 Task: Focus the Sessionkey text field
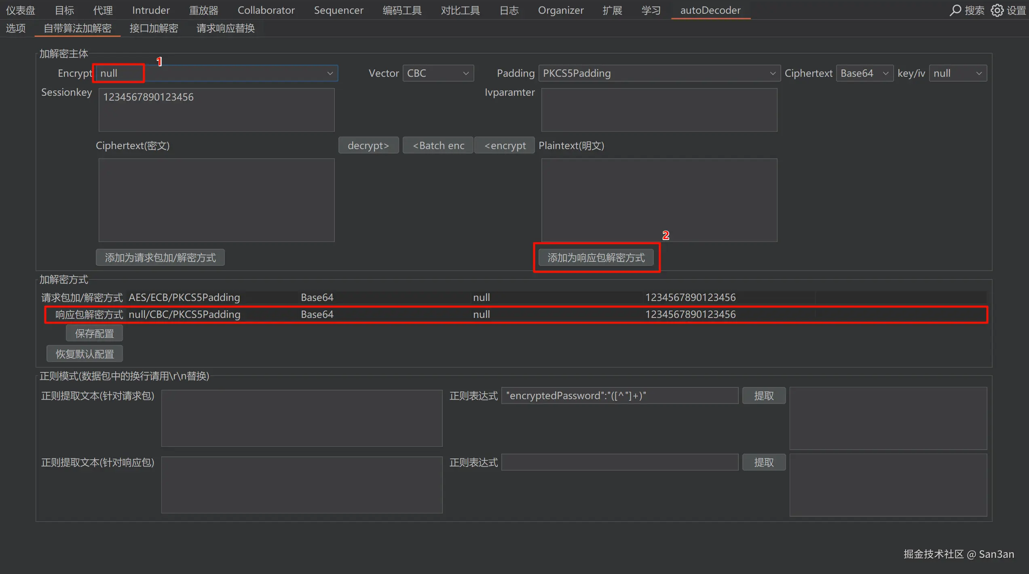coord(216,109)
